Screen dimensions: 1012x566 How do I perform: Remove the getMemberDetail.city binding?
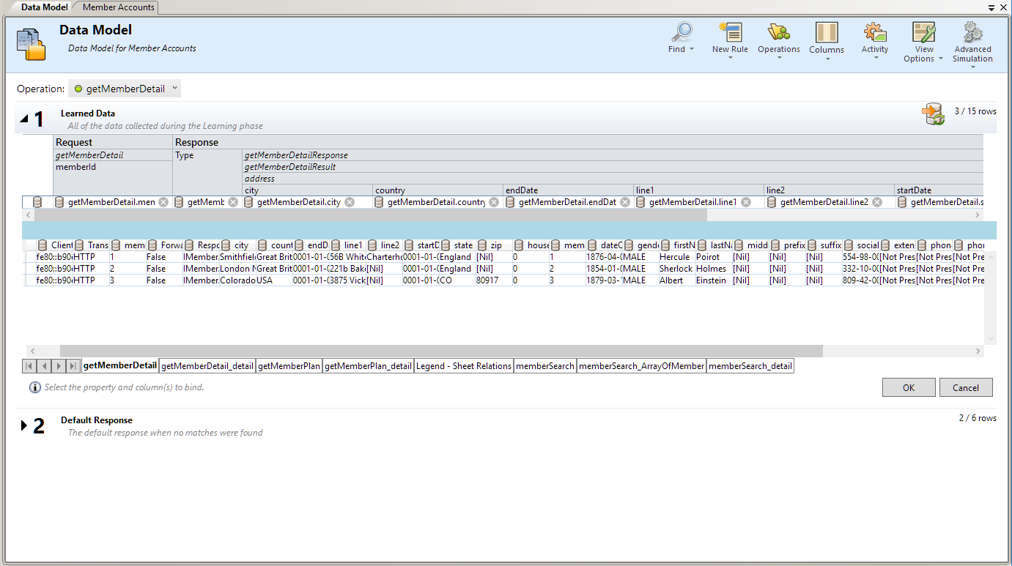point(350,202)
